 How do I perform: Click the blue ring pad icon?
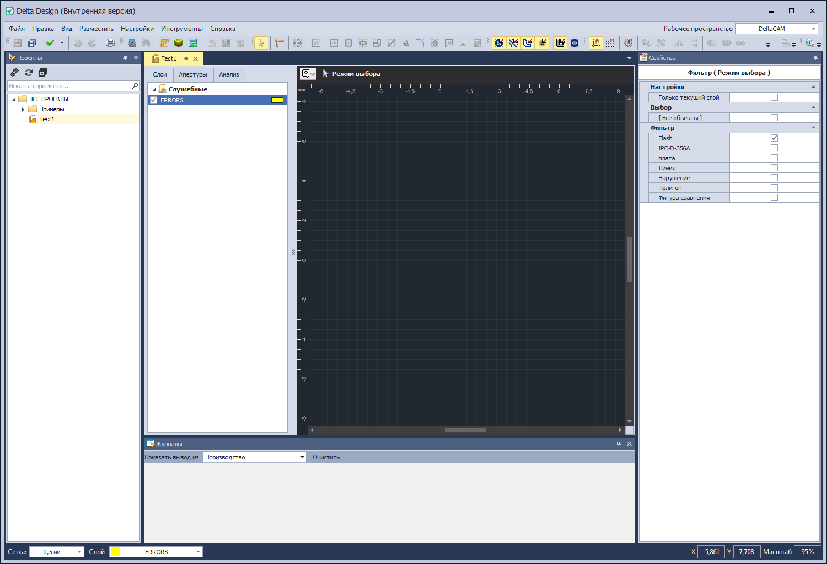574,43
